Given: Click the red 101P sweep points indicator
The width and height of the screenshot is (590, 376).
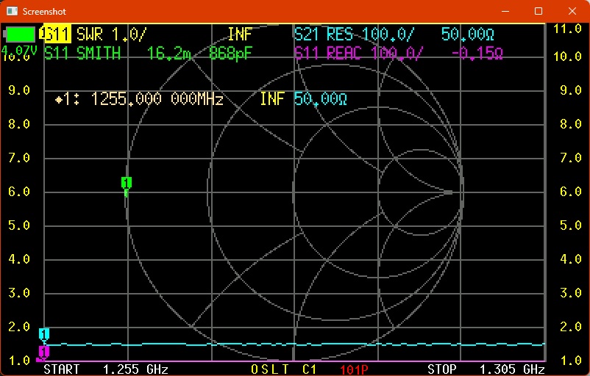Looking at the screenshot, I should [x=355, y=369].
